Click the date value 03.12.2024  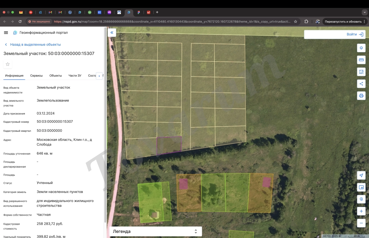46,113
